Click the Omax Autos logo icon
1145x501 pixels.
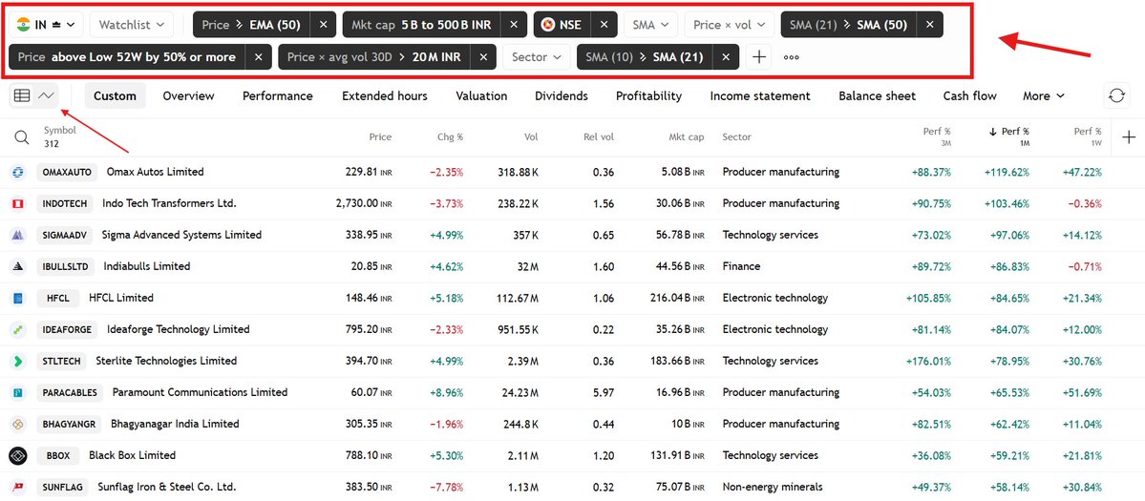tap(17, 172)
